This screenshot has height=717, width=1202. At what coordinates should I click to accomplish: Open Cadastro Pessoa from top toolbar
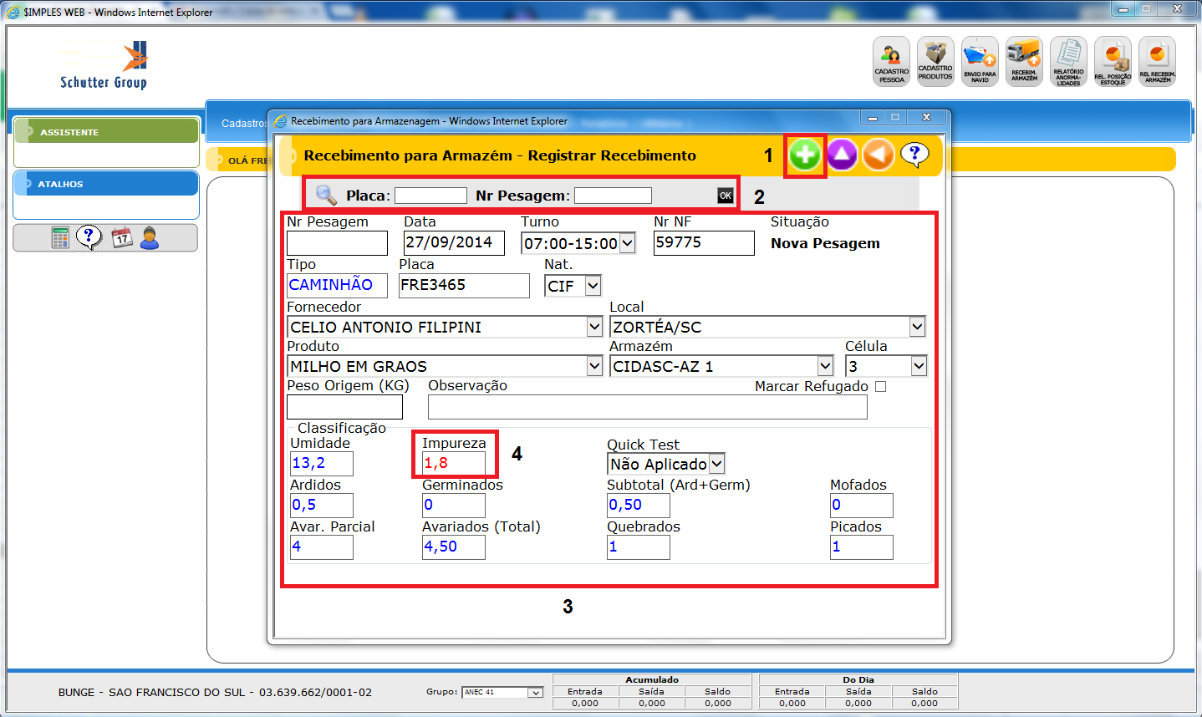[891, 61]
